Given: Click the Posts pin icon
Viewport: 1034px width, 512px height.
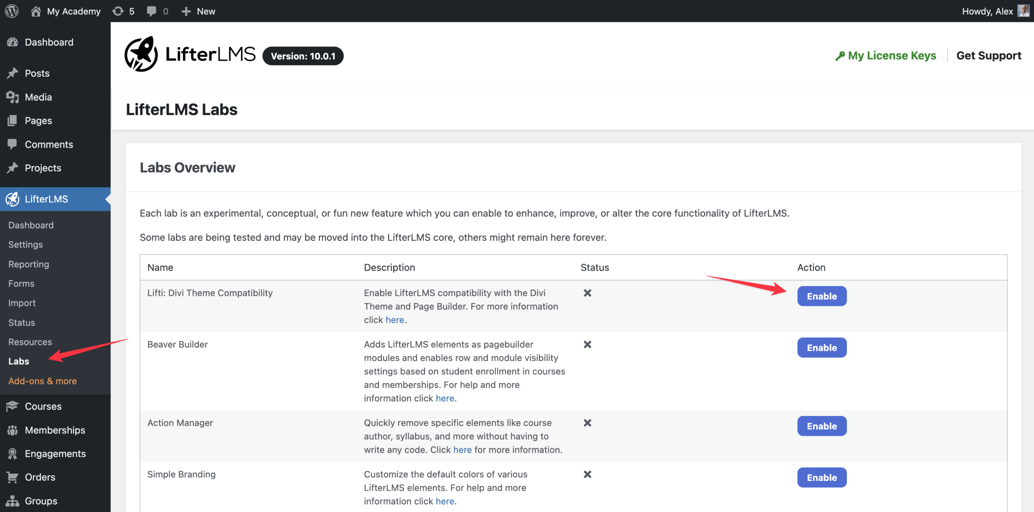Looking at the screenshot, I should click(13, 73).
